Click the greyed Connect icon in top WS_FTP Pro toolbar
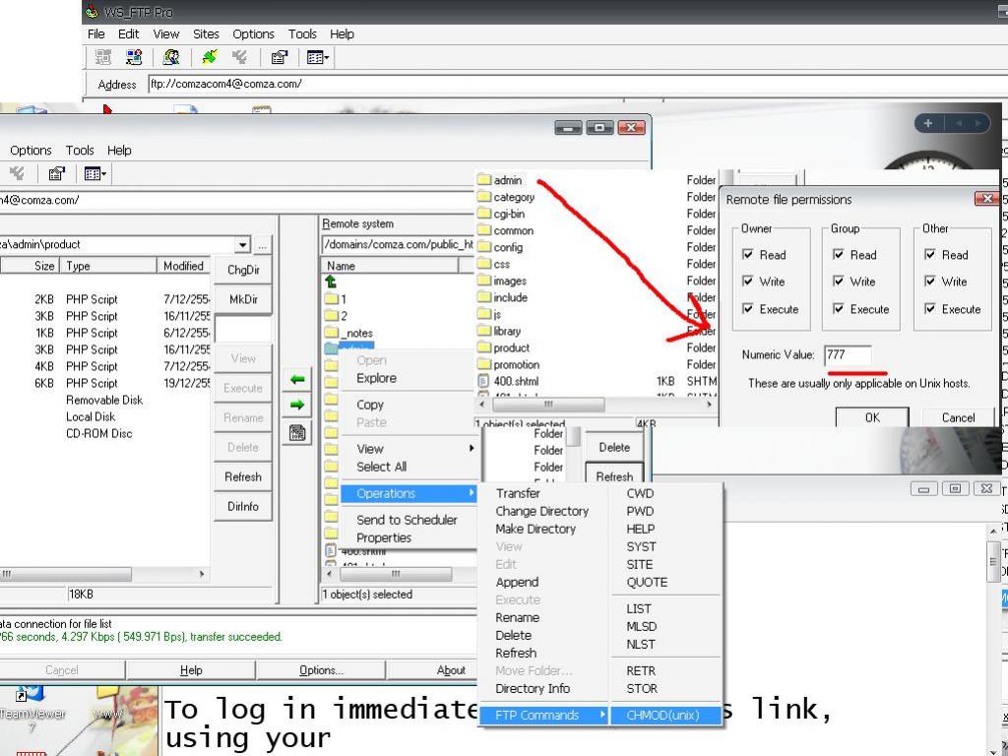Image resolution: width=1008 pixels, height=756 pixels. pyautogui.click(x=102, y=57)
